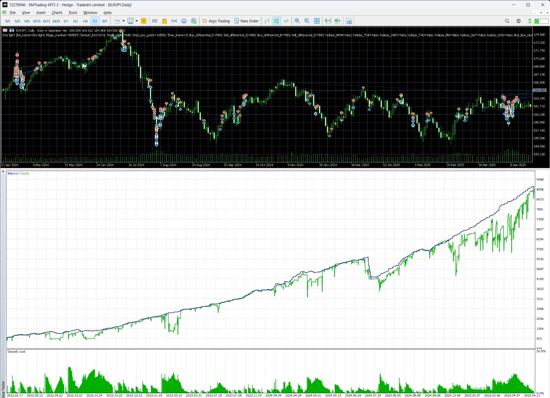Open the Market shopping bag icon
This screenshot has height=398, width=550.
[x=165, y=21]
